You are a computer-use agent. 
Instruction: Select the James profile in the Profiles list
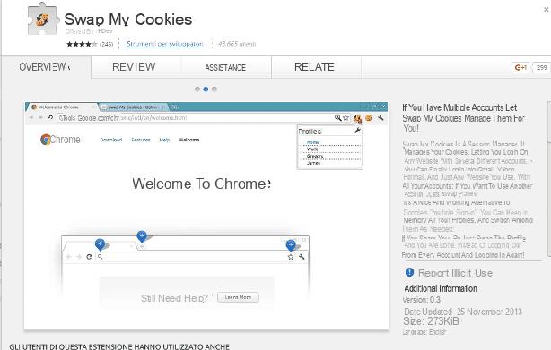tap(313, 163)
